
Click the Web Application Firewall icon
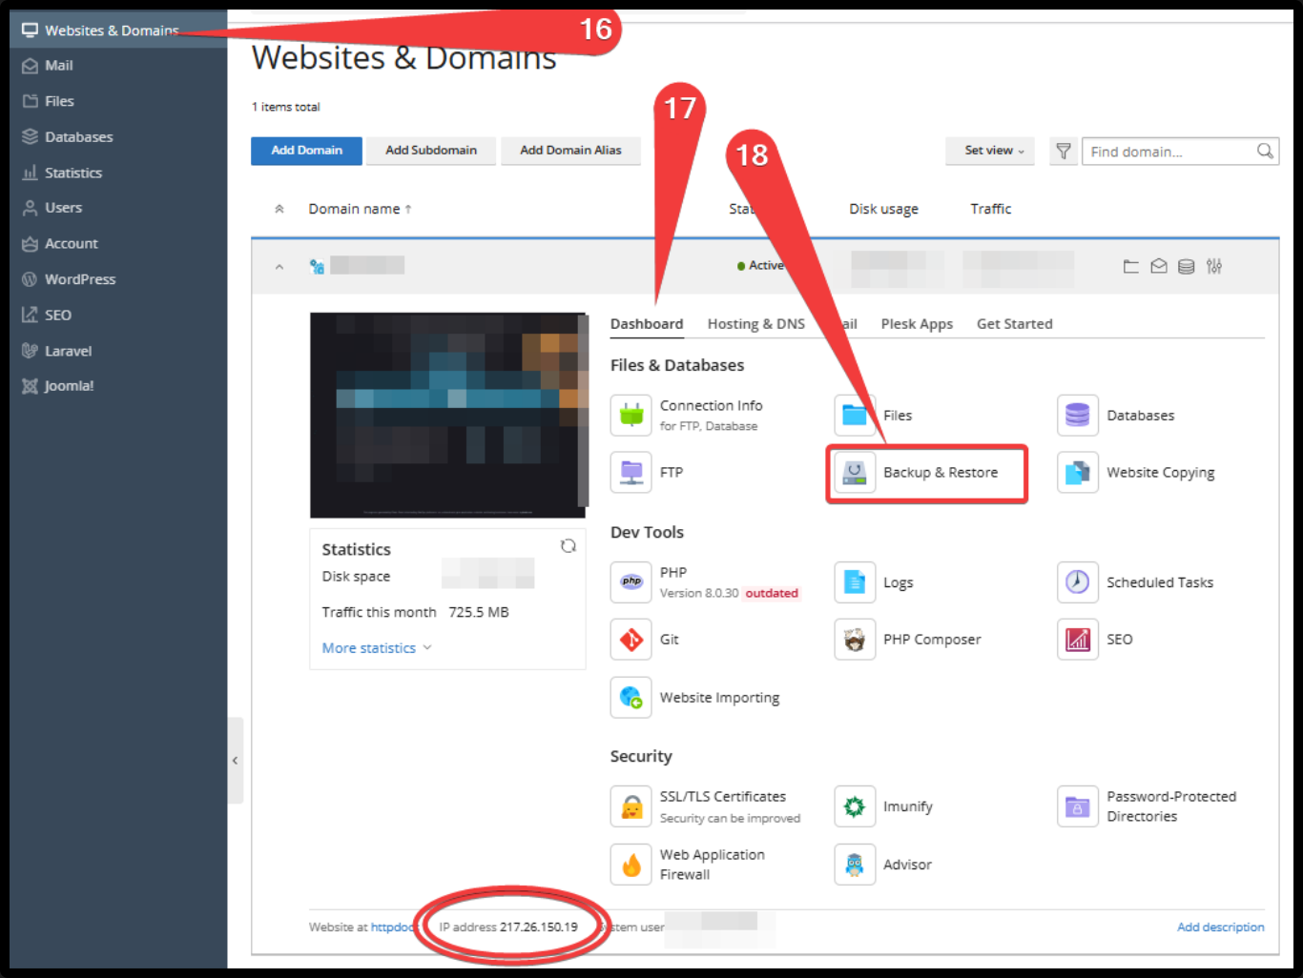tap(631, 865)
